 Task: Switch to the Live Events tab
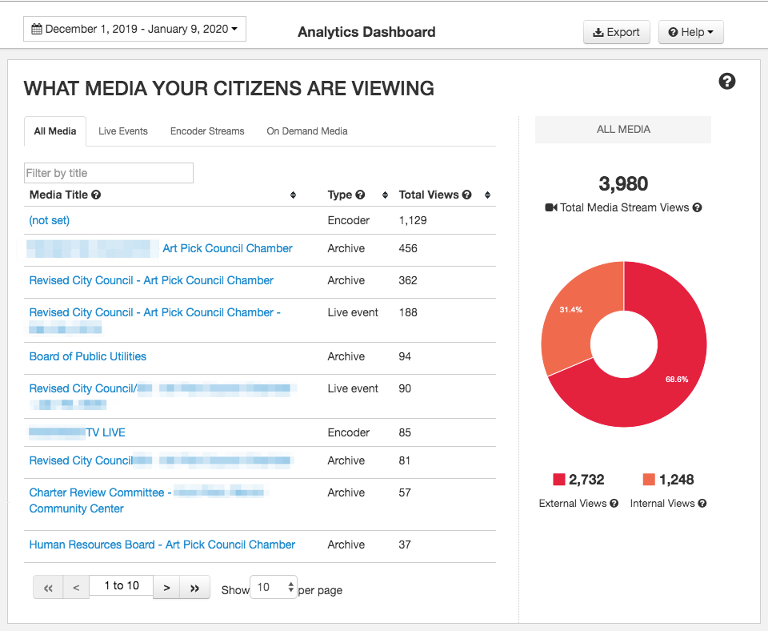[122, 131]
